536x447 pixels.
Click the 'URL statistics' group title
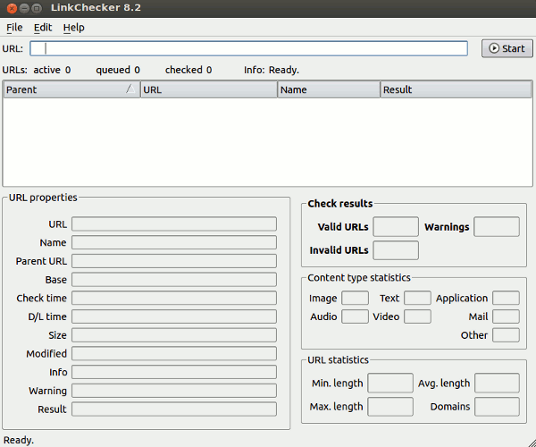click(338, 359)
